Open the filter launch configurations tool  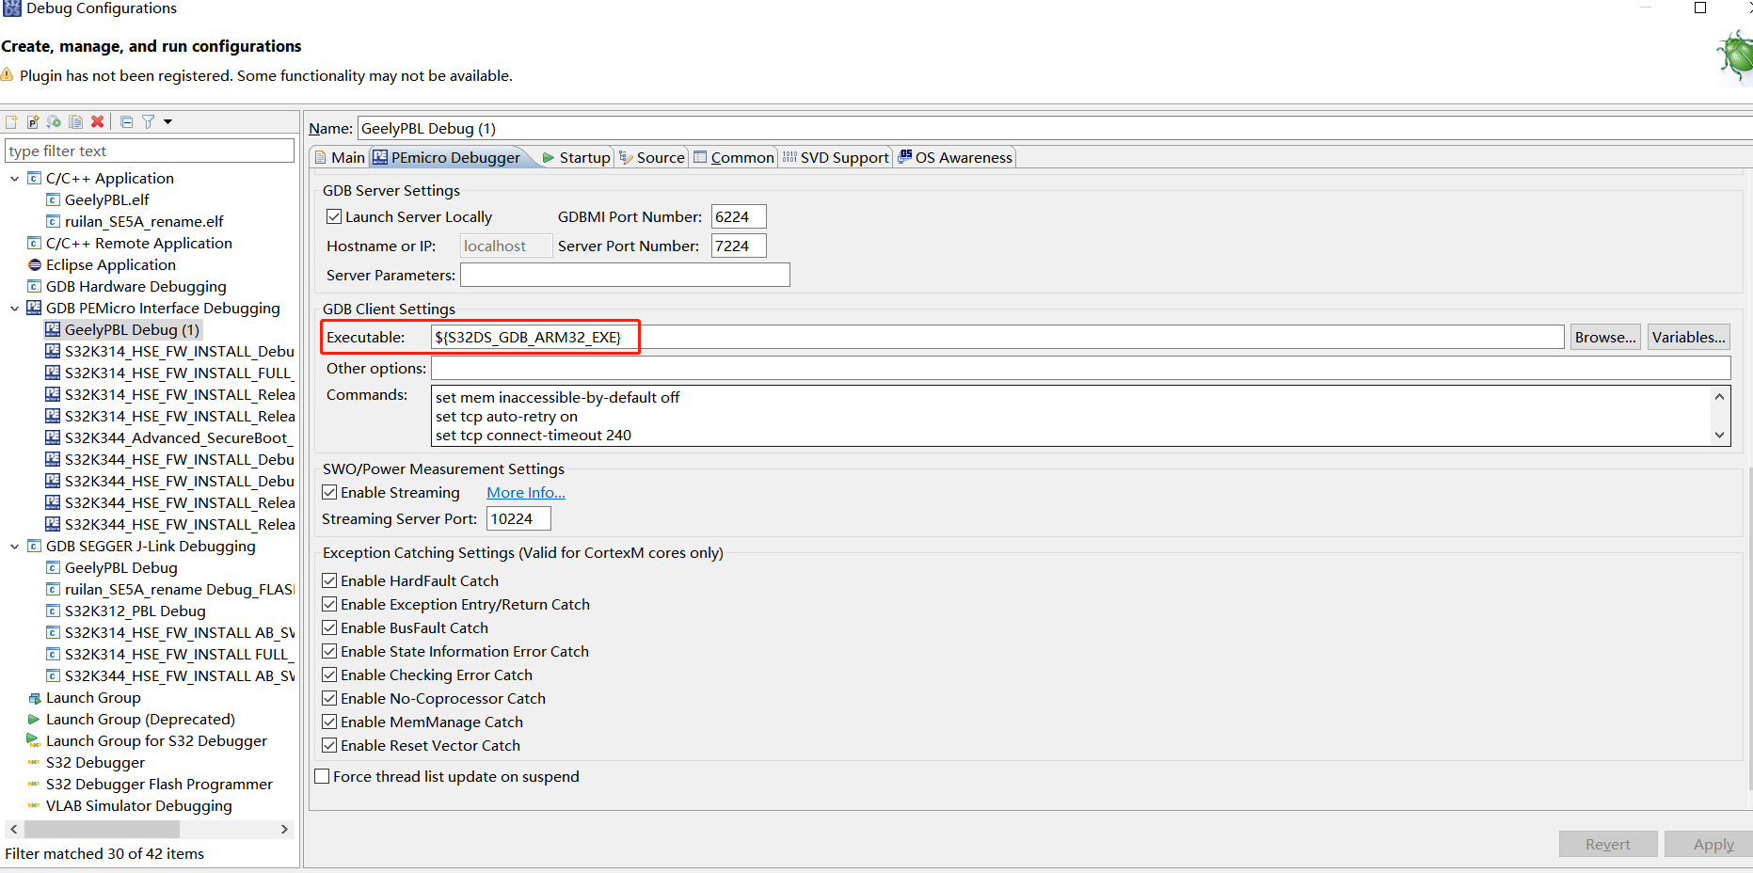point(147,121)
